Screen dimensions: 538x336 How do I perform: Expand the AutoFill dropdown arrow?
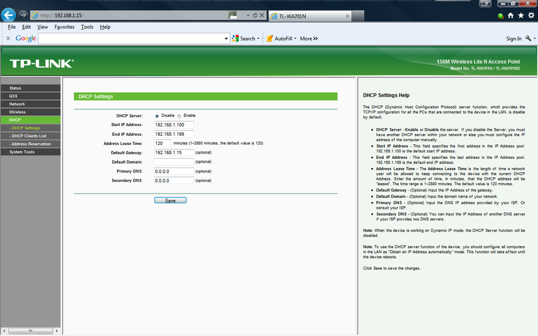(295, 39)
